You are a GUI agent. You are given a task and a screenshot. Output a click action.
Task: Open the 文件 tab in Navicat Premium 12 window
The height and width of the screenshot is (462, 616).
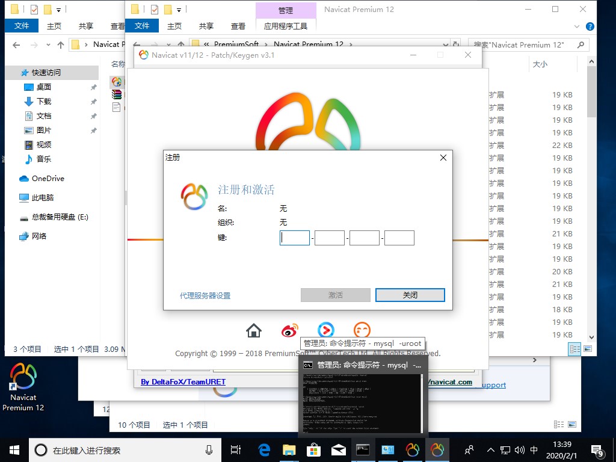(142, 26)
